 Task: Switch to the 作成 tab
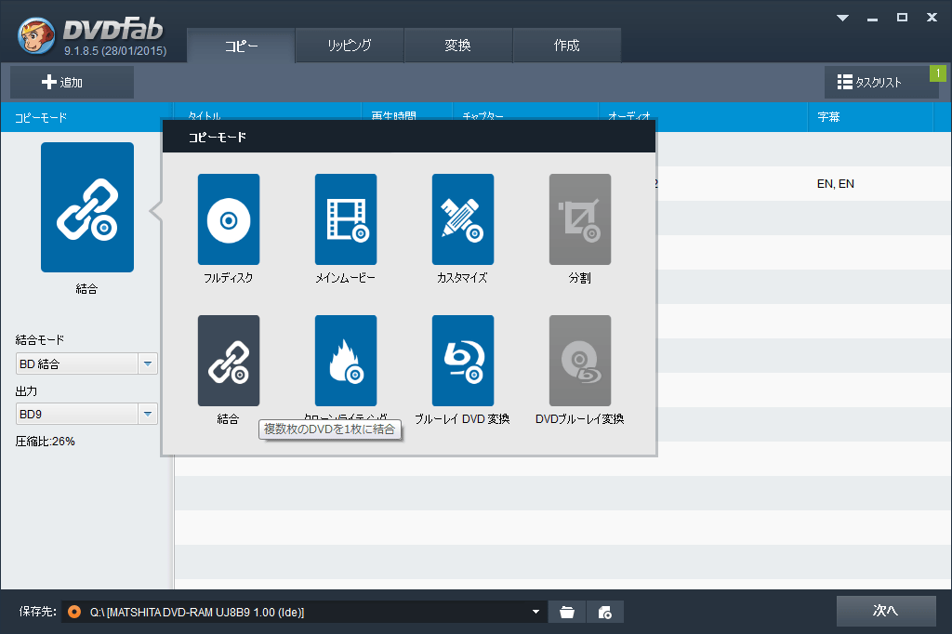click(567, 46)
